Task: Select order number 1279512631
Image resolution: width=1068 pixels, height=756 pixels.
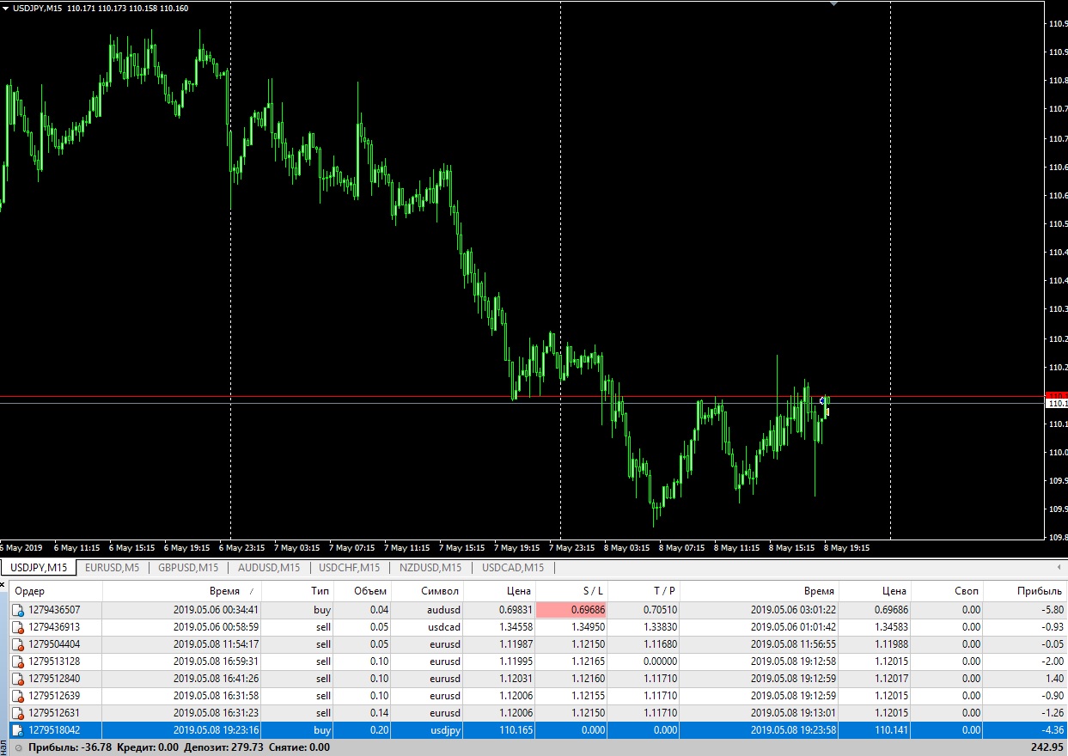Action: coord(54,713)
